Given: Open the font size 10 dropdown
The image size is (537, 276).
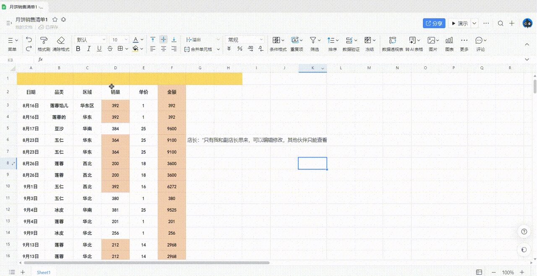Looking at the screenshot, I should (120, 39).
